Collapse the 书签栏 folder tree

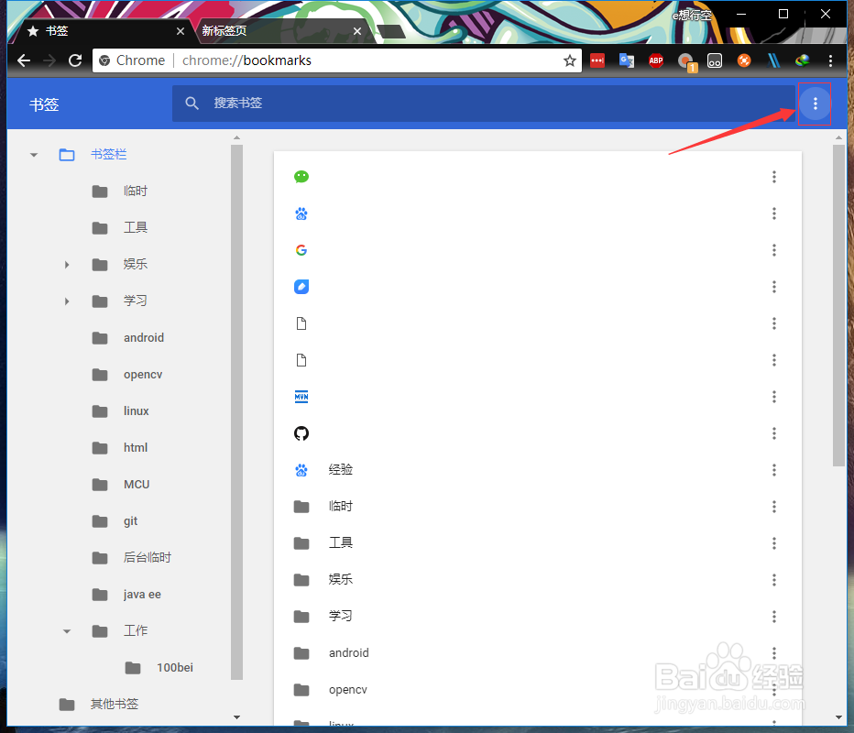point(33,154)
